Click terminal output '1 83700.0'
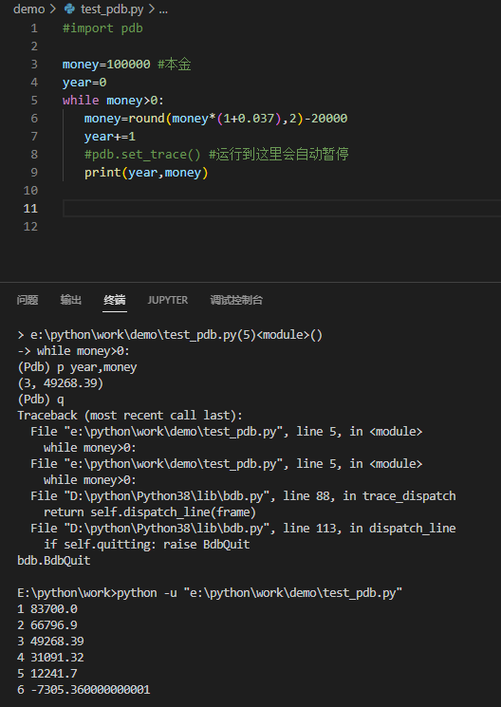The height and width of the screenshot is (707, 501). pyautogui.click(x=47, y=608)
